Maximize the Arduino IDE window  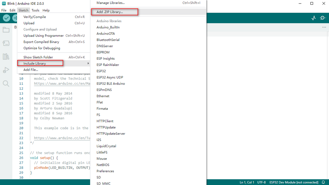click(312, 4)
